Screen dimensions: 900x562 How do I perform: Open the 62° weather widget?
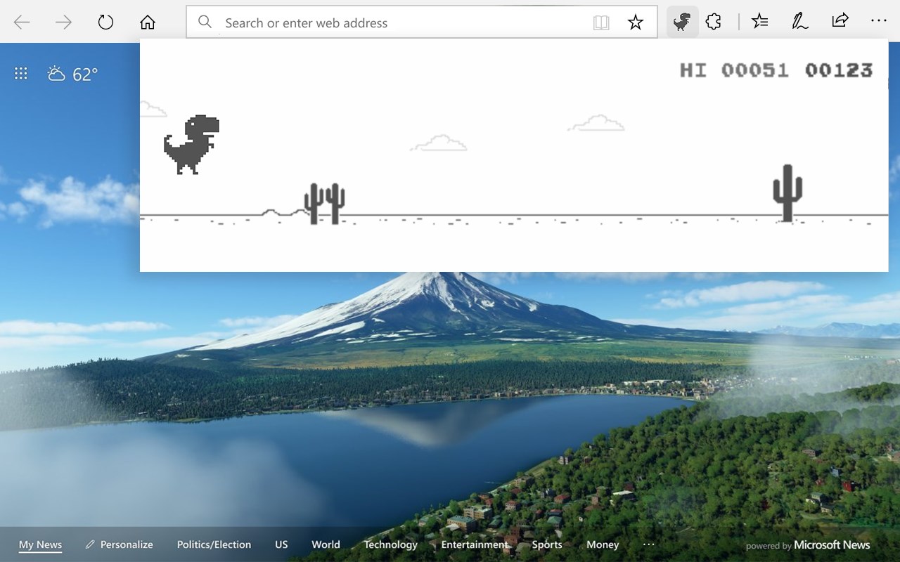pyautogui.click(x=72, y=74)
